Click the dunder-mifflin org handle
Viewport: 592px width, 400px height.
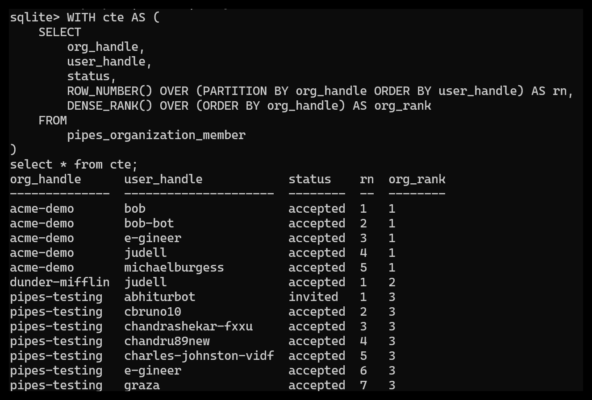tap(60, 282)
